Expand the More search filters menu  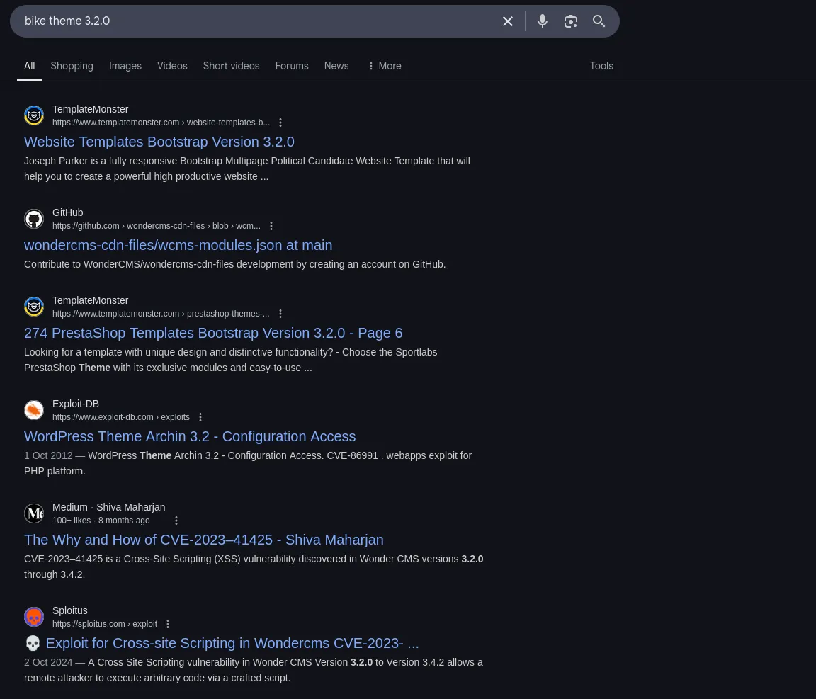click(x=384, y=66)
